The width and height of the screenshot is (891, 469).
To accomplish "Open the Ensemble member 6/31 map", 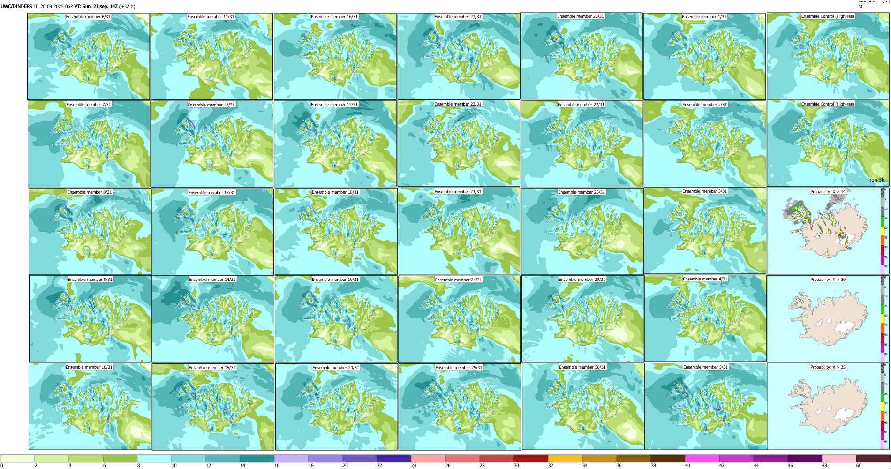I will pyautogui.click(x=89, y=56).
